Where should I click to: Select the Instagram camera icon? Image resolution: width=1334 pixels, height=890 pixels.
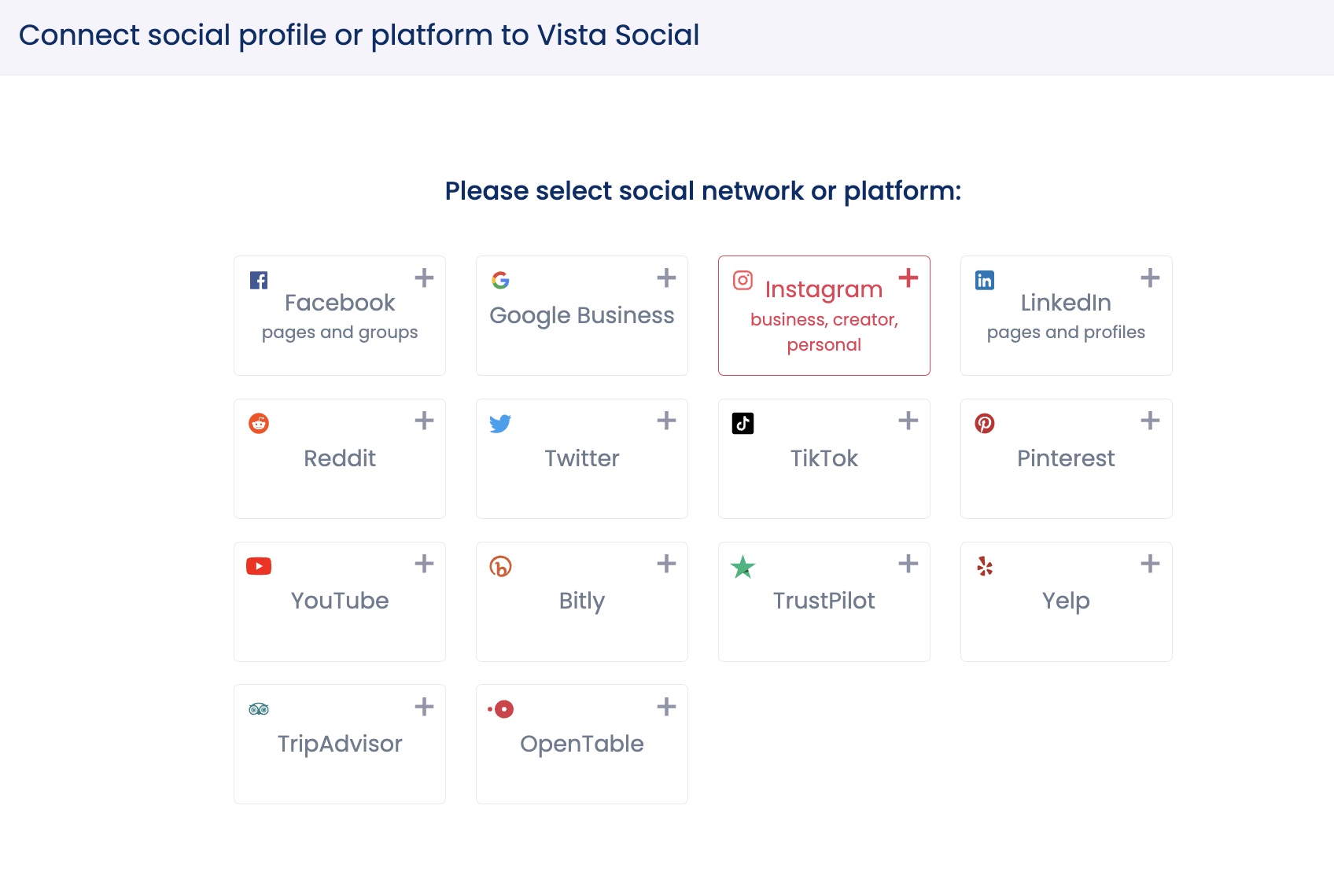click(743, 280)
